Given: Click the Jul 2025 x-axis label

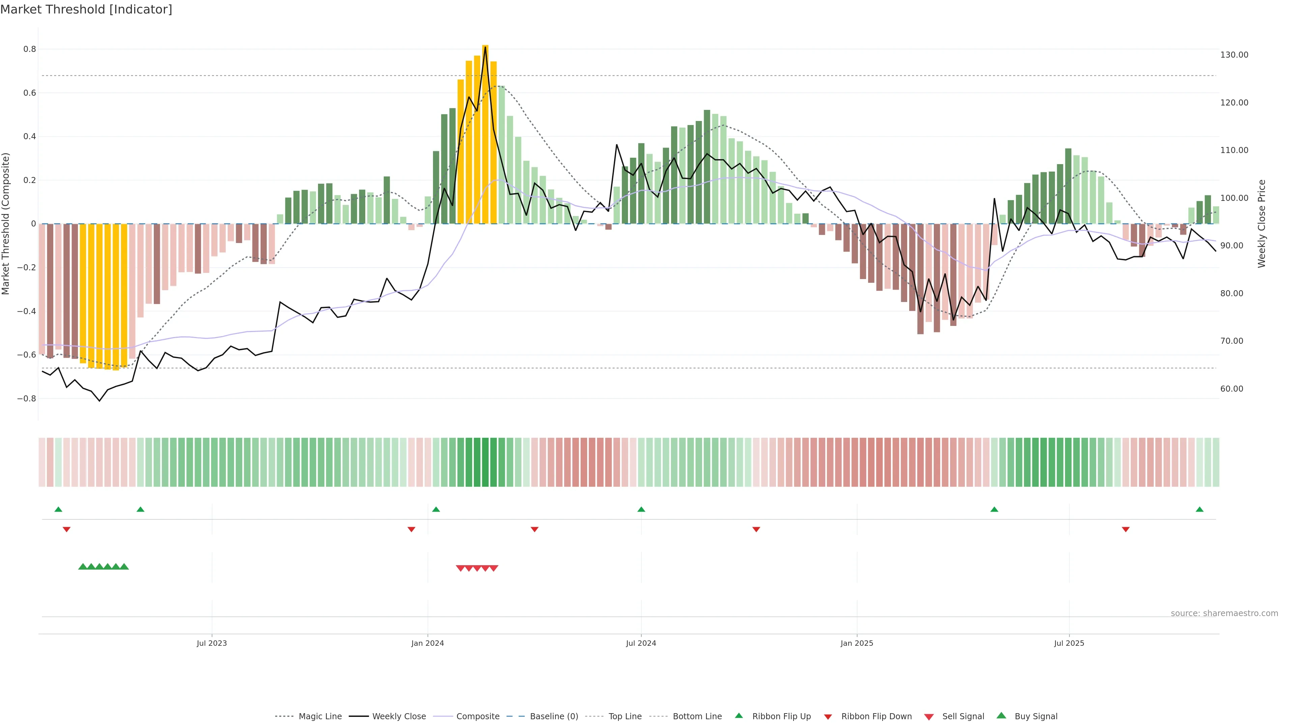Looking at the screenshot, I should [1069, 643].
